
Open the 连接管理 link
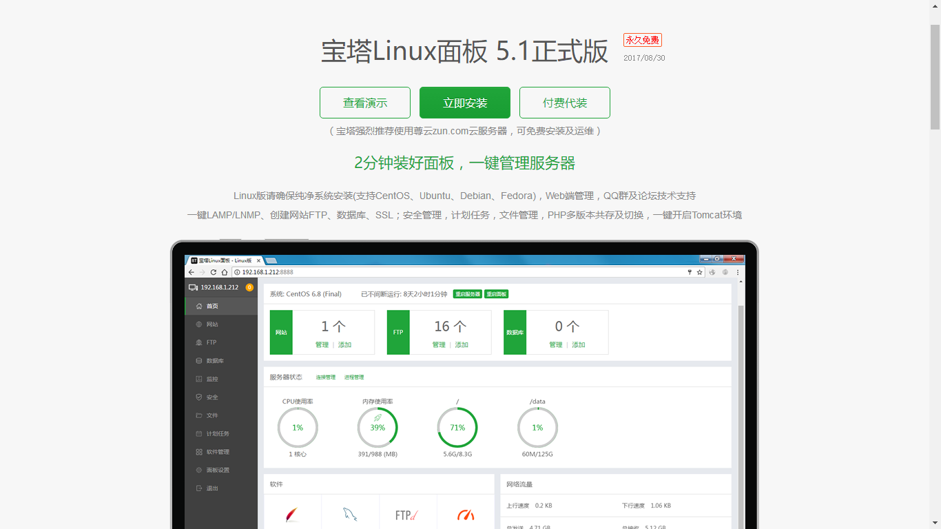[x=326, y=377]
